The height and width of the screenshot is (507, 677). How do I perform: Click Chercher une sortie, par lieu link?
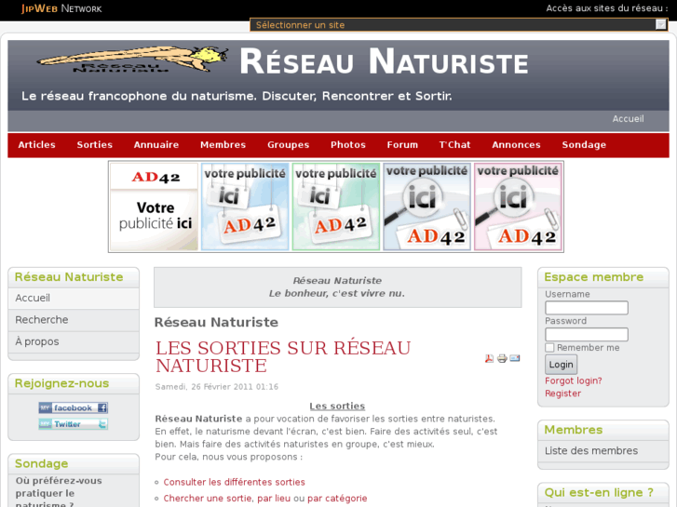(226, 499)
